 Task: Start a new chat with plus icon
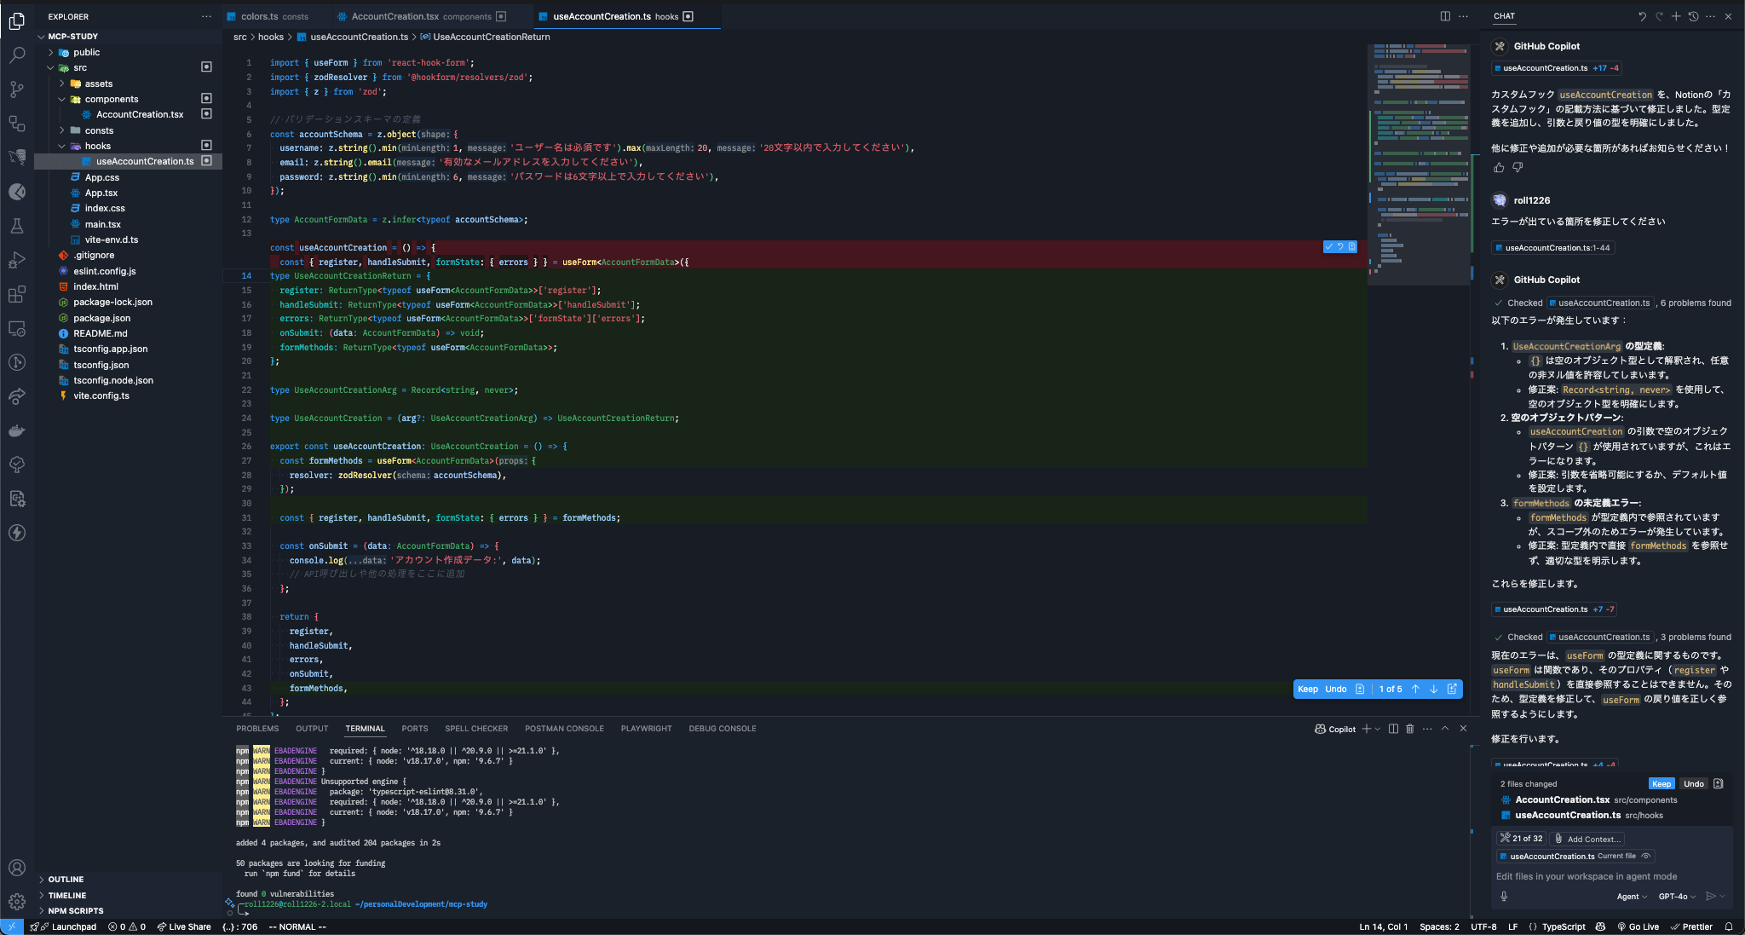pos(1676,16)
